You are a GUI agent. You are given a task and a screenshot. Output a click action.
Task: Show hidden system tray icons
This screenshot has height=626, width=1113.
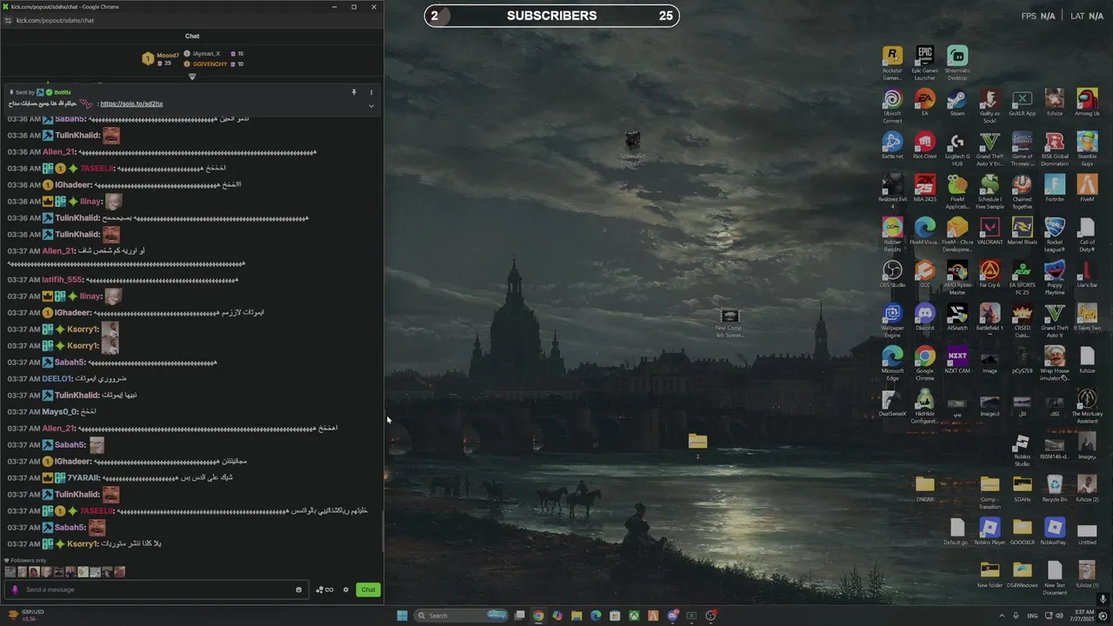(1002, 616)
